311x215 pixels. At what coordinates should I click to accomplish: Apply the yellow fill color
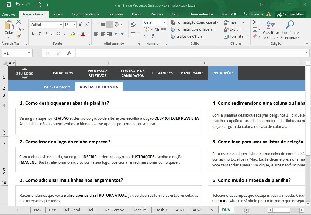click(x=73, y=34)
